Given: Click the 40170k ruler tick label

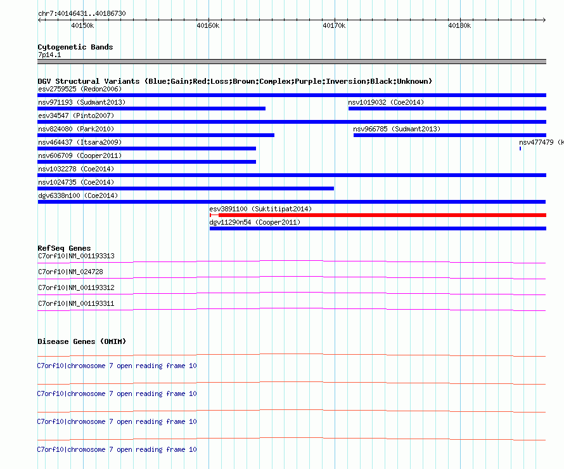Looking at the screenshot, I should [334, 25].
